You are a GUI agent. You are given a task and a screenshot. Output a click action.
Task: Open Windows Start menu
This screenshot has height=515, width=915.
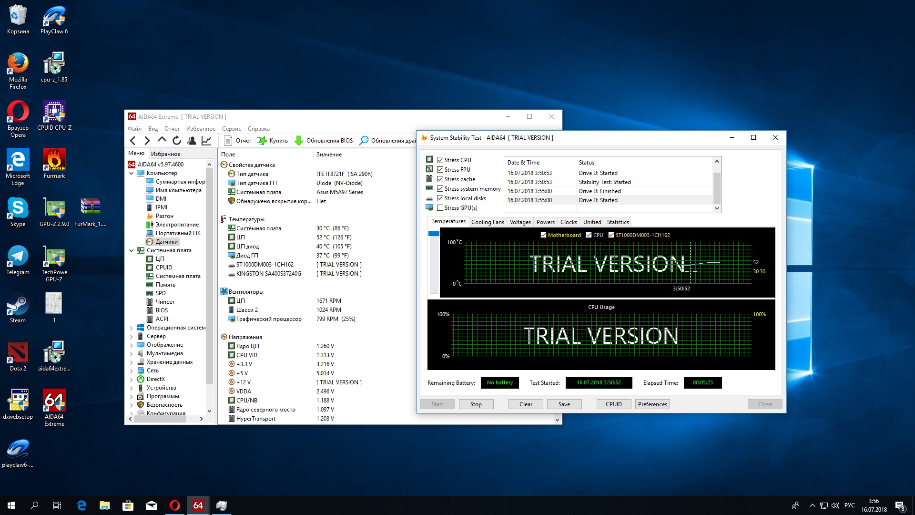pos(11,505)
